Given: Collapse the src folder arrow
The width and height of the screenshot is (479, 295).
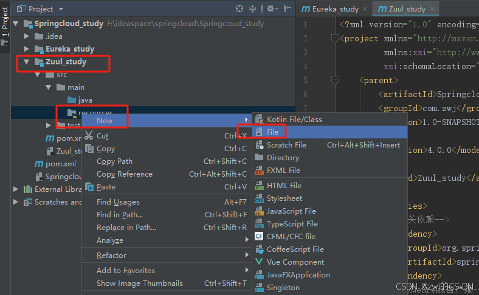Looking at the screenshot, I should (38, 75).
